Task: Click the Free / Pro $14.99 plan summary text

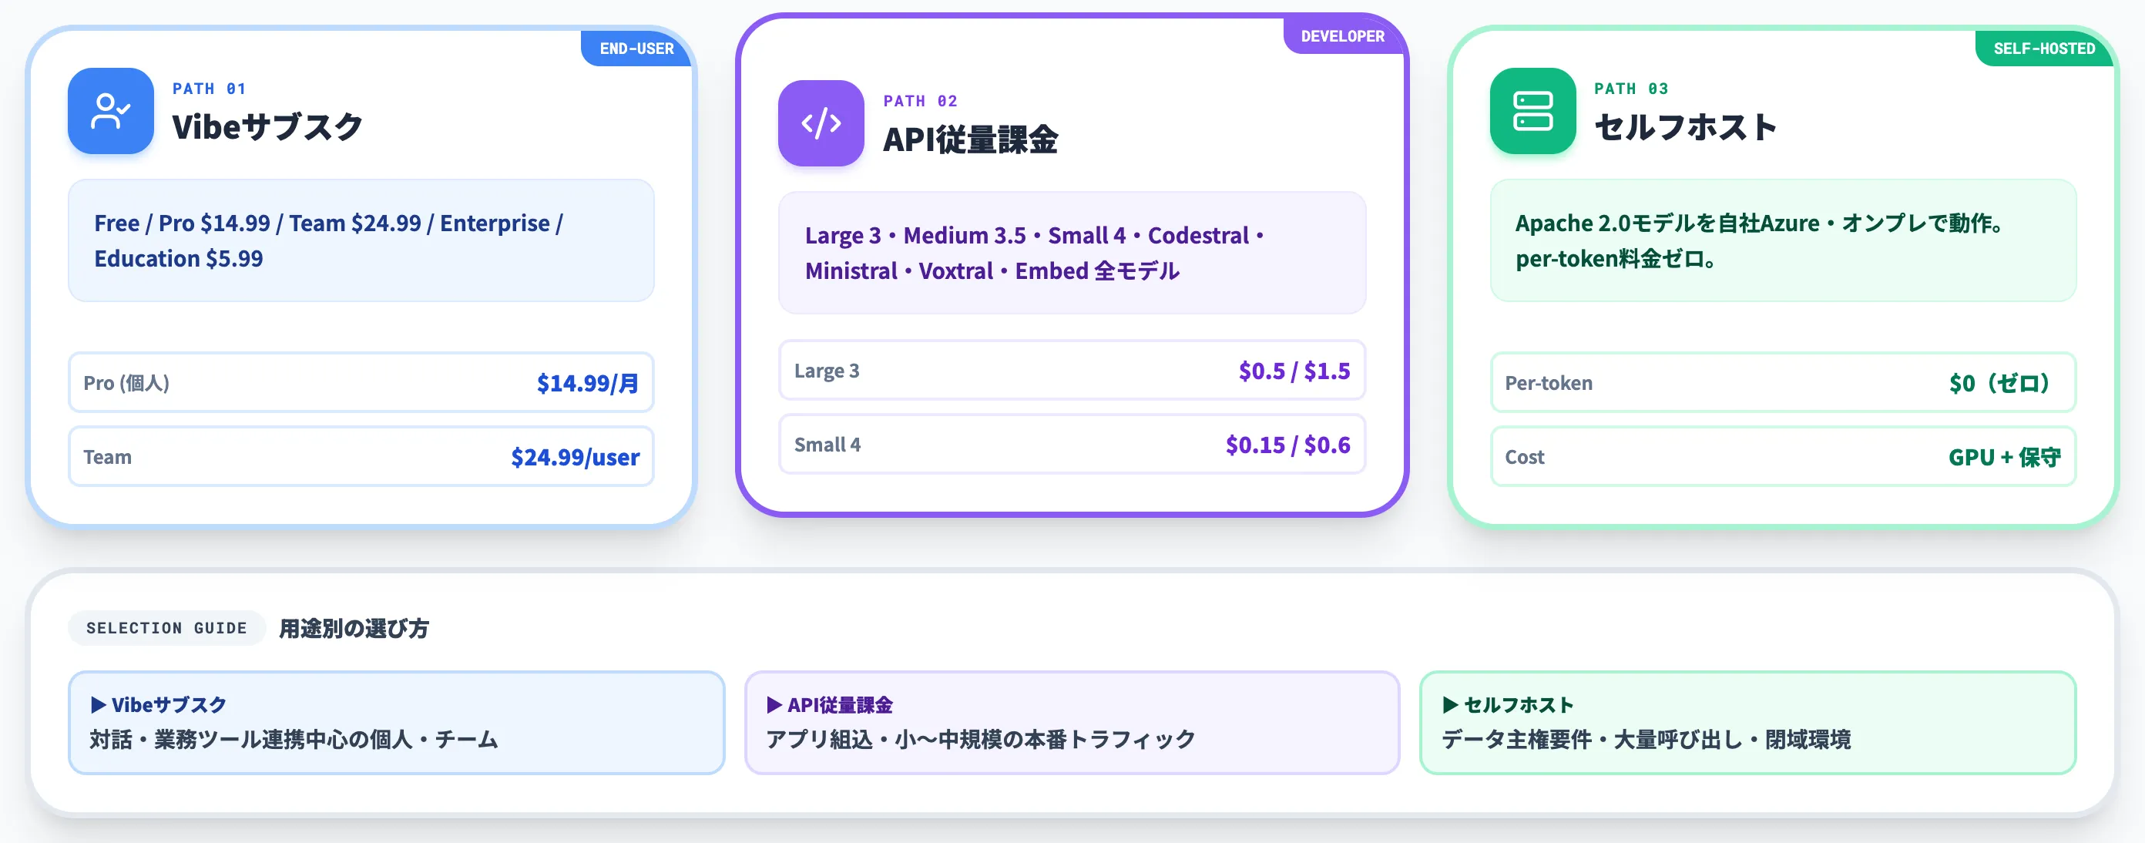Action: (x=329, y=240)
